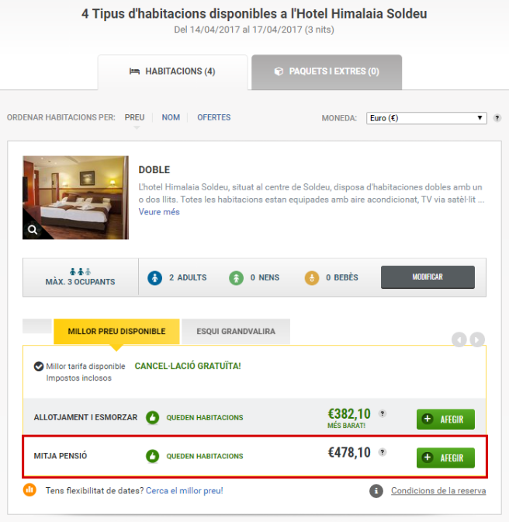Sort rooms by Preu
The image size is (509, 522).
[x=134, y=117]
